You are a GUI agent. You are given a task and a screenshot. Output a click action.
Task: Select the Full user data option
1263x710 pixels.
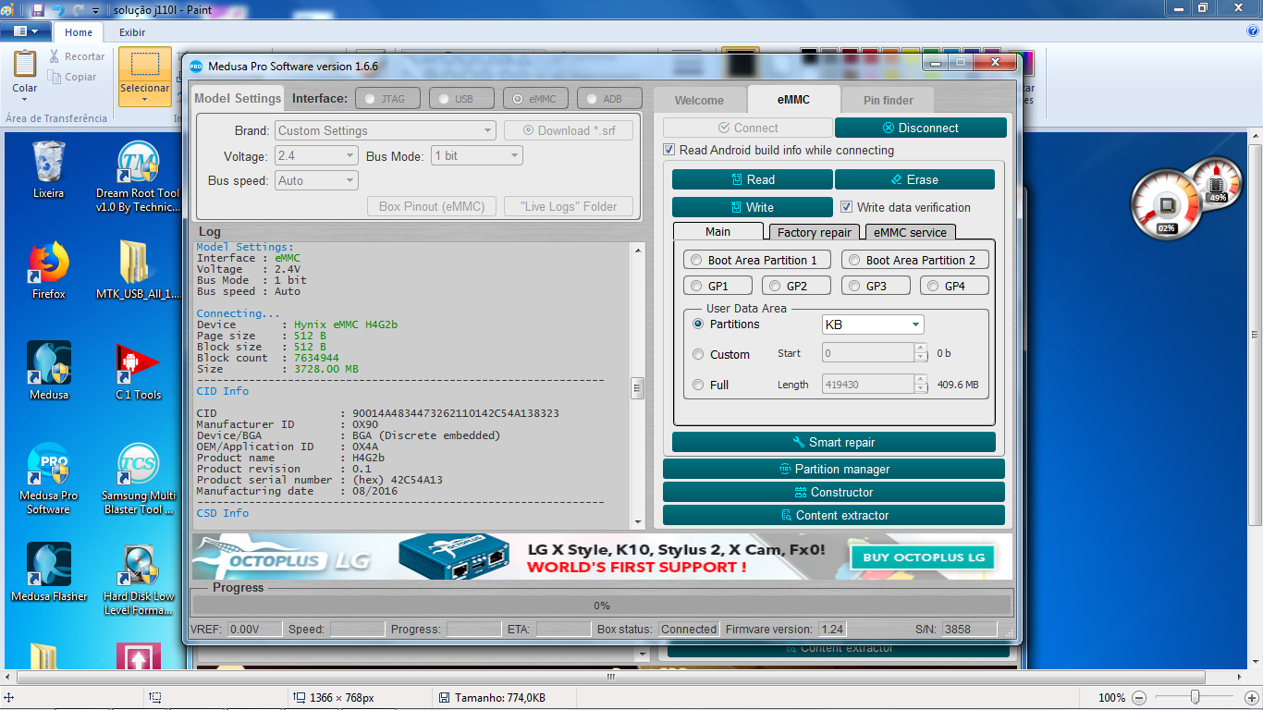(x=698, y=385)
